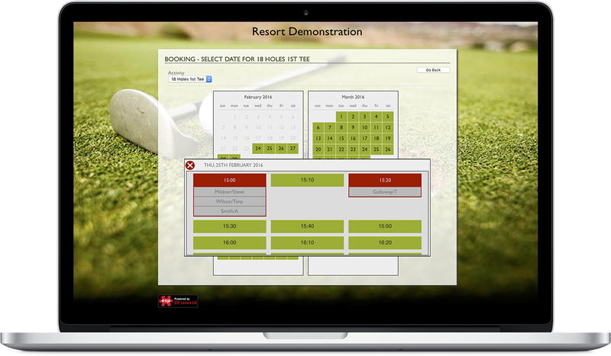Select the 16:10 time slot
Viewport: 611px width, 356px height.
307,242
